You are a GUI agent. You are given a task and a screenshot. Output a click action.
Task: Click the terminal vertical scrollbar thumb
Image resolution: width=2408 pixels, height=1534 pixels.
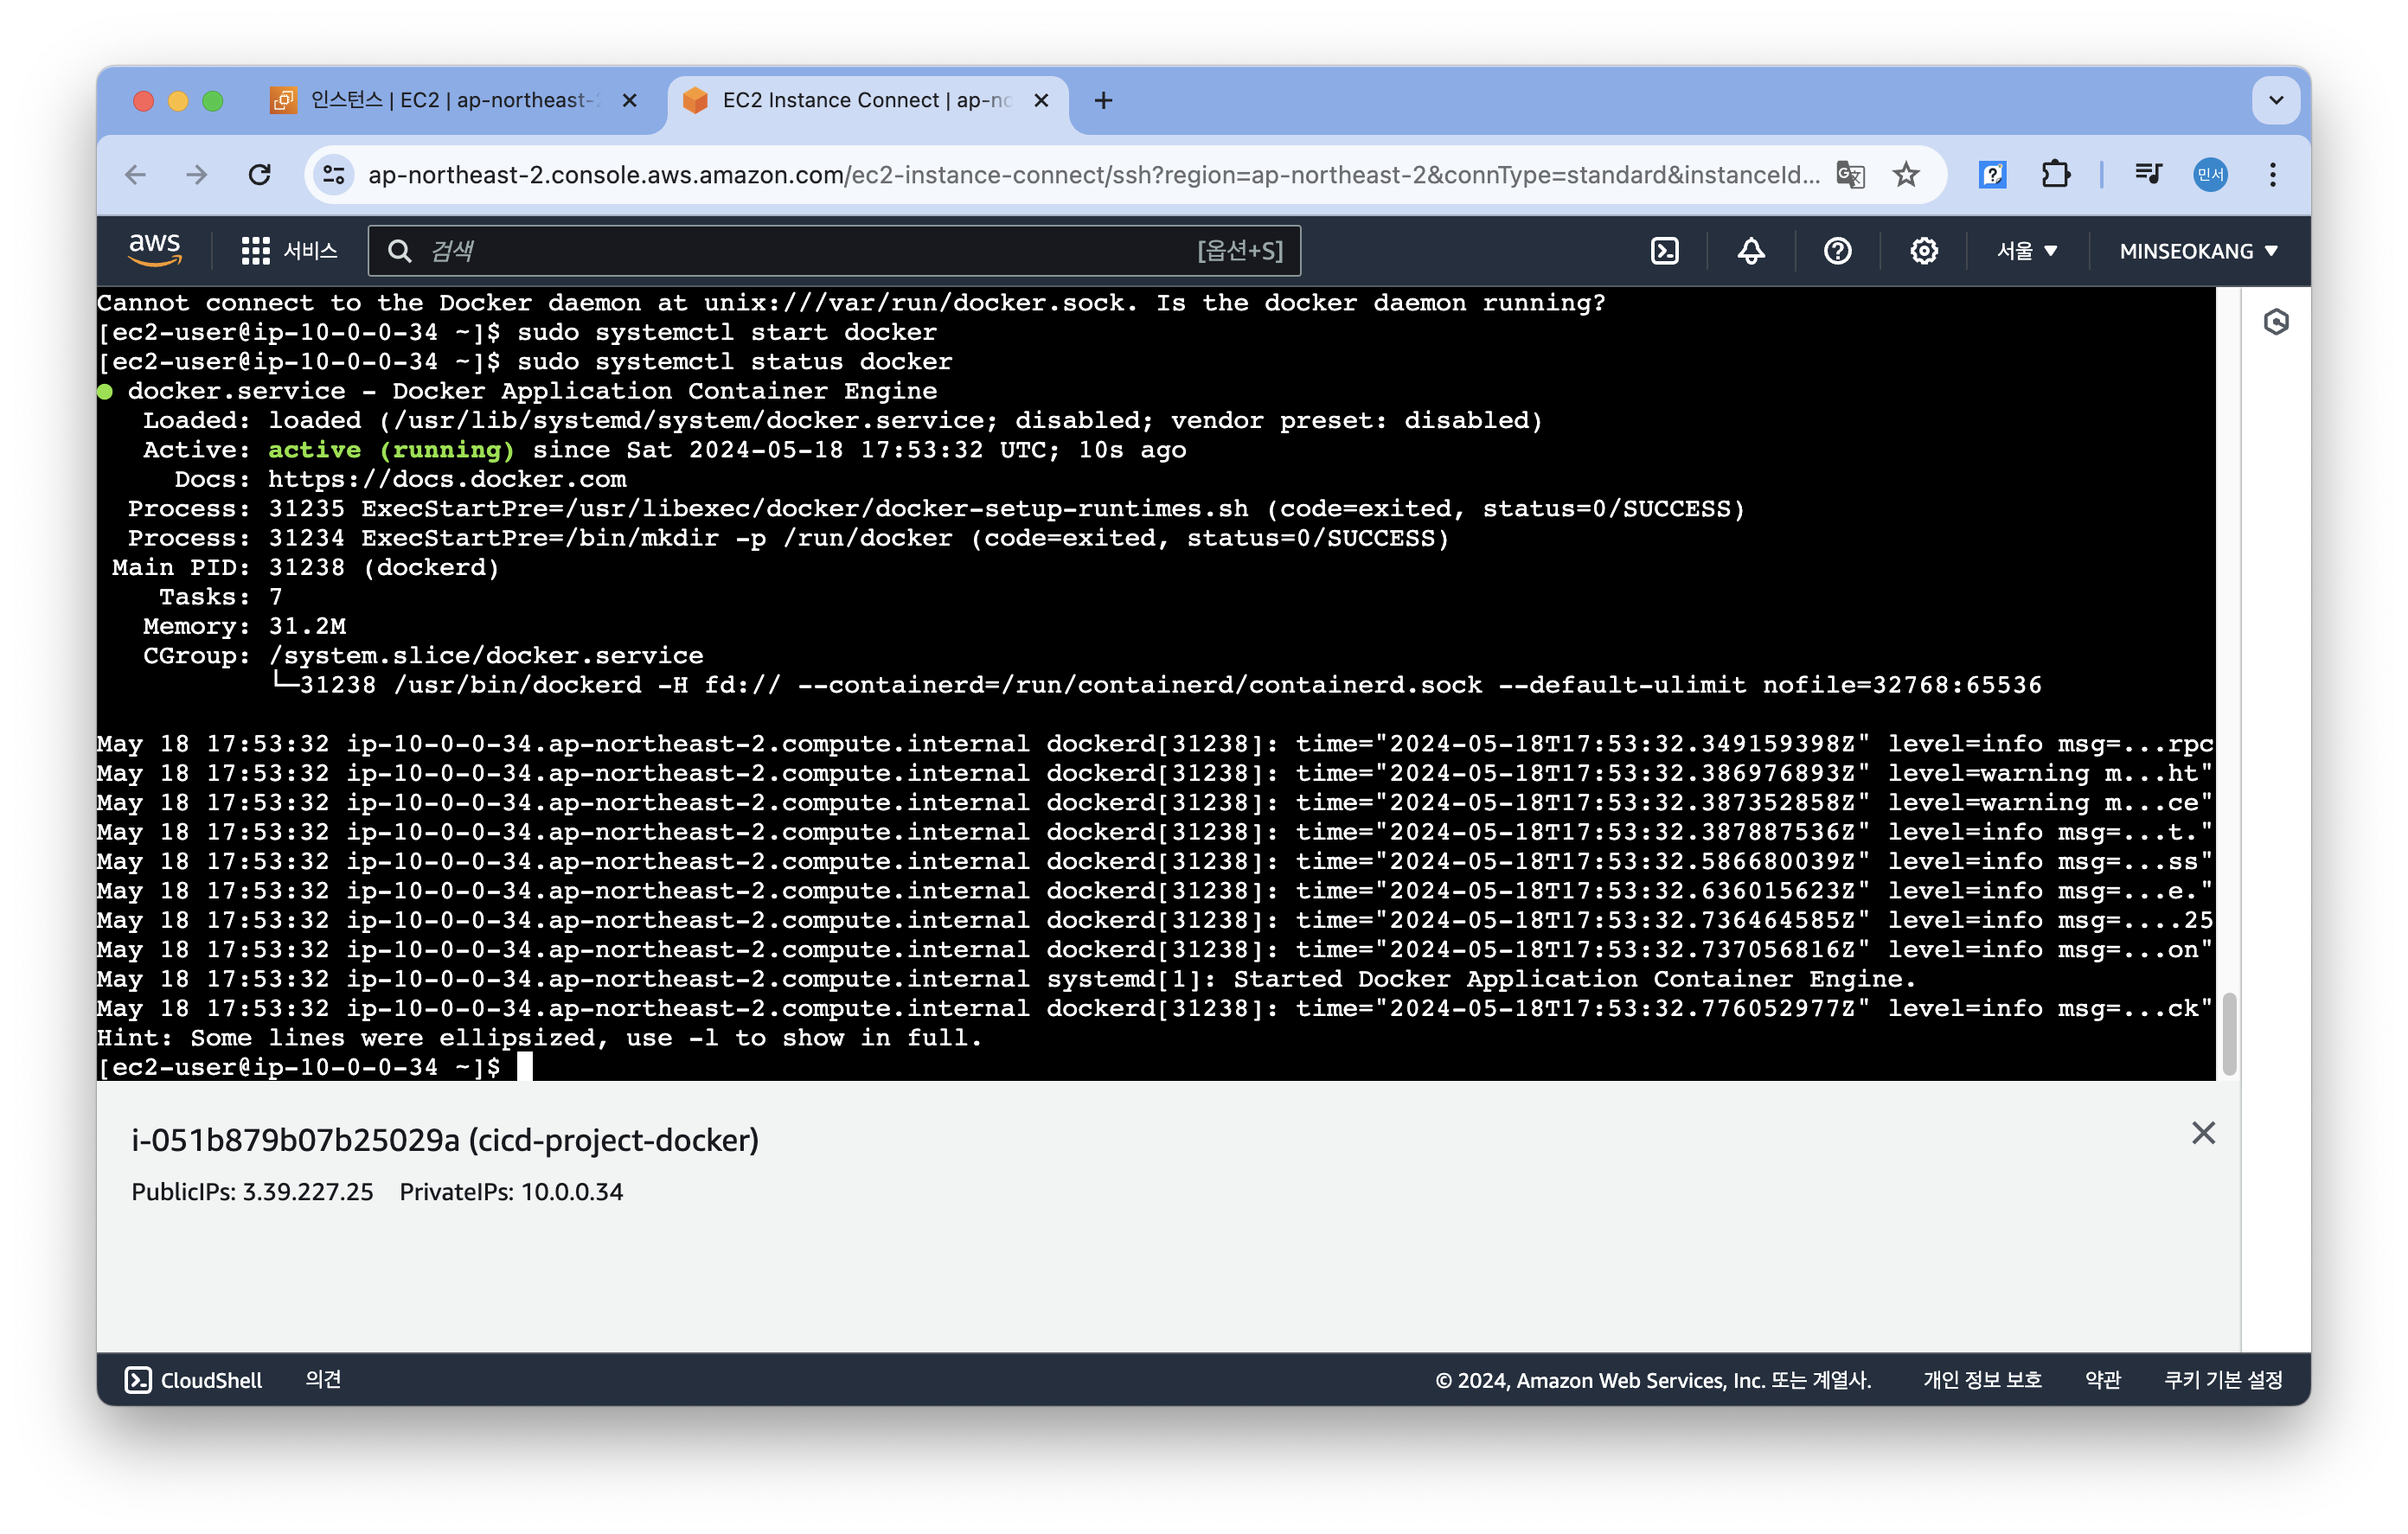point(2228,1034)
